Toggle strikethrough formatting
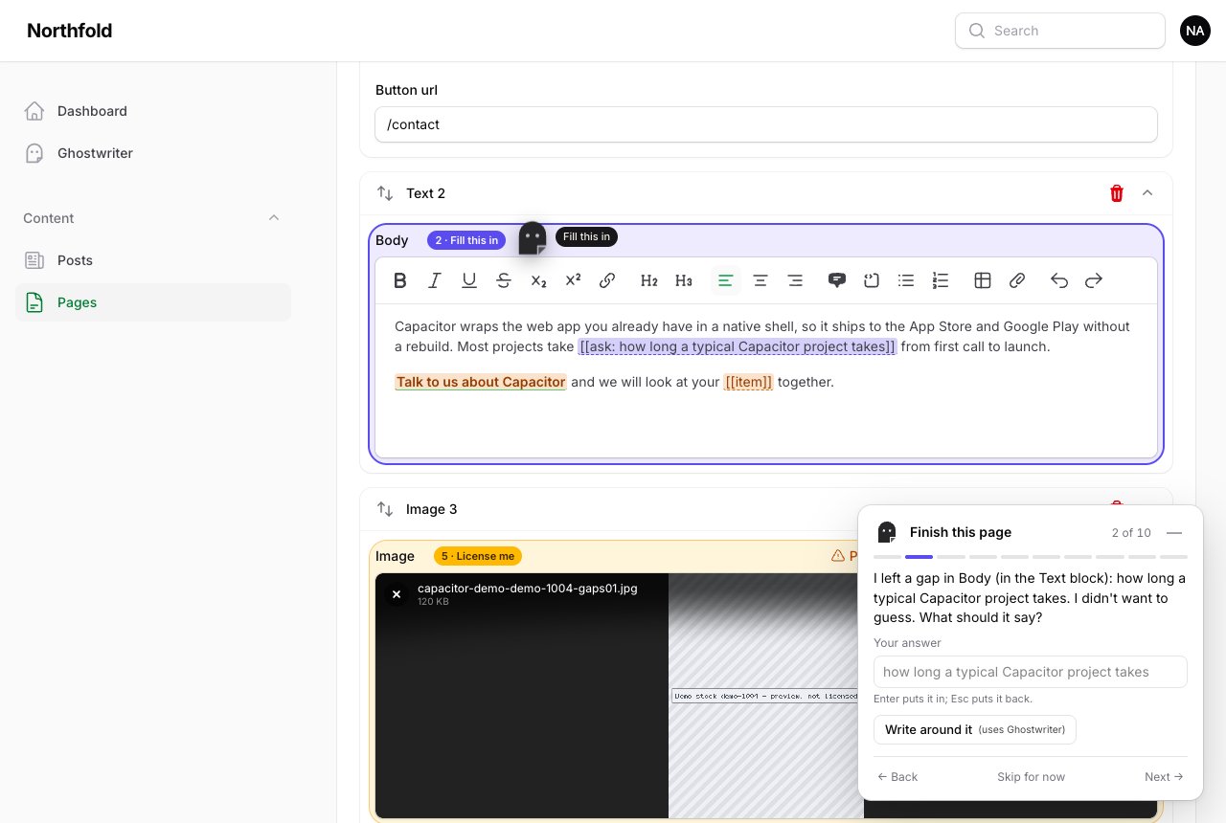 504,280
